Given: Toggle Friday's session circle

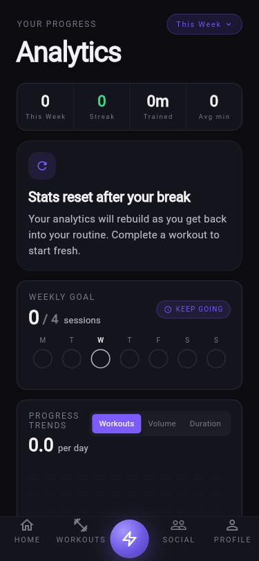Looking at the screenshot, I should pos(158,359).
